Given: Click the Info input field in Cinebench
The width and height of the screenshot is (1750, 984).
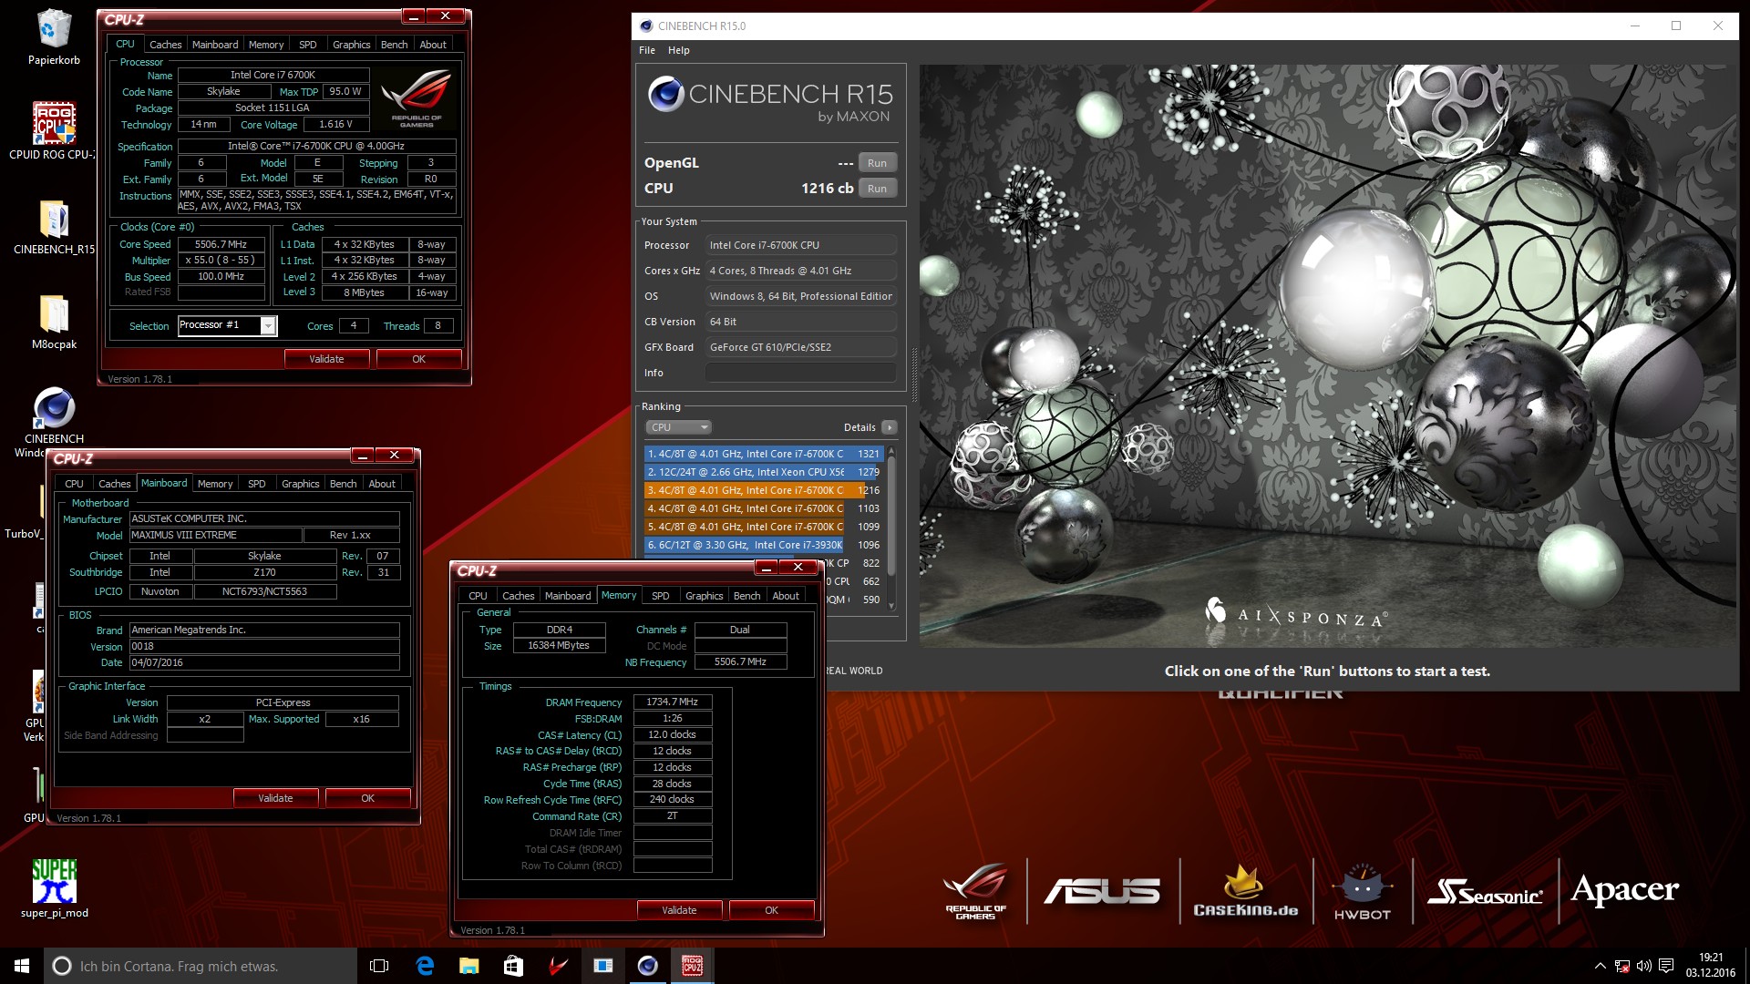Looking at the screenshot, I should tap(801, 373).
